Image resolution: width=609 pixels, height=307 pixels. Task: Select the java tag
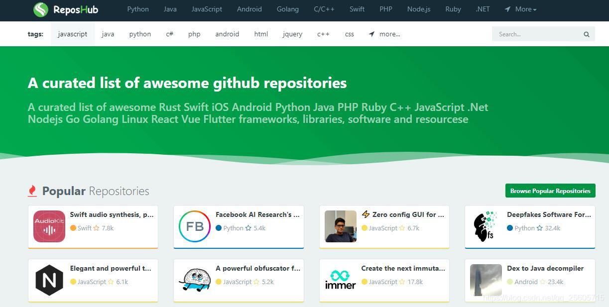click(108, 34)
